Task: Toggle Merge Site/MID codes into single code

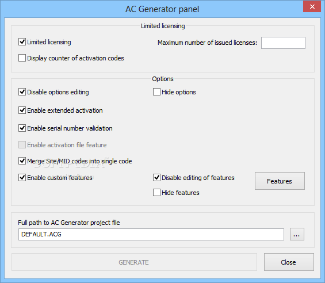Action: (22, 161)
